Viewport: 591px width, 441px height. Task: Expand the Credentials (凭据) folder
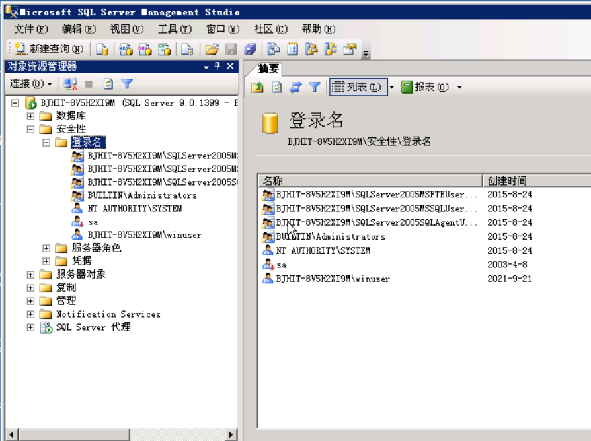46,261
